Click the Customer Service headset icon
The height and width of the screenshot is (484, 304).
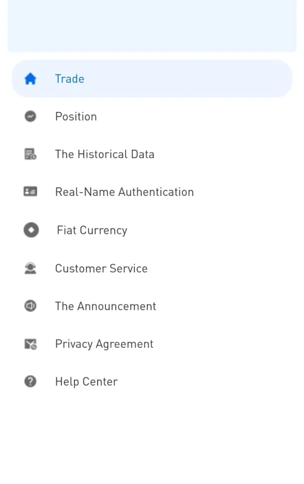(x=30, y=268)
